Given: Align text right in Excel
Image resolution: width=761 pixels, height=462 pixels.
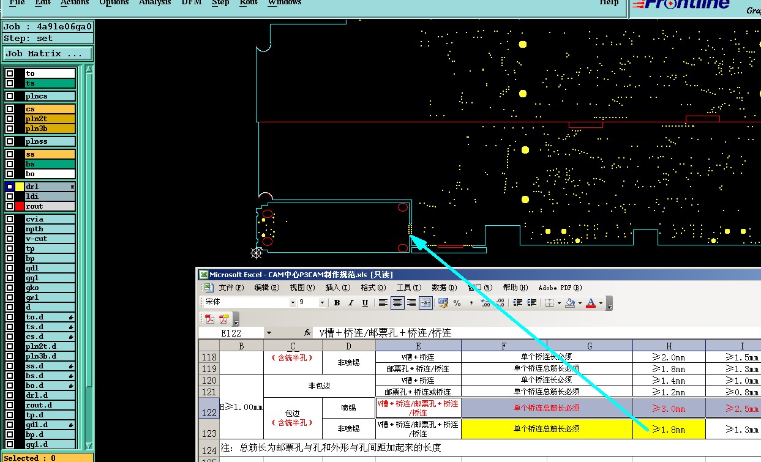Looking at the screenshot, I should pos(411,302).
